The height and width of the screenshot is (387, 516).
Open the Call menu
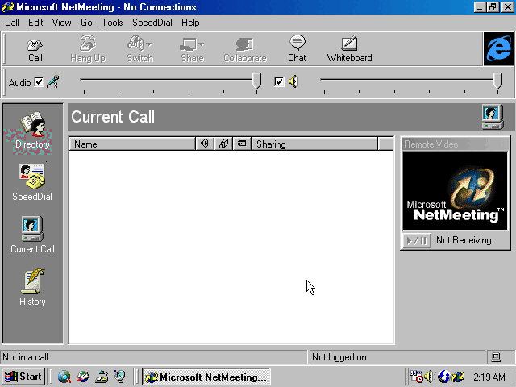(12, 23)
